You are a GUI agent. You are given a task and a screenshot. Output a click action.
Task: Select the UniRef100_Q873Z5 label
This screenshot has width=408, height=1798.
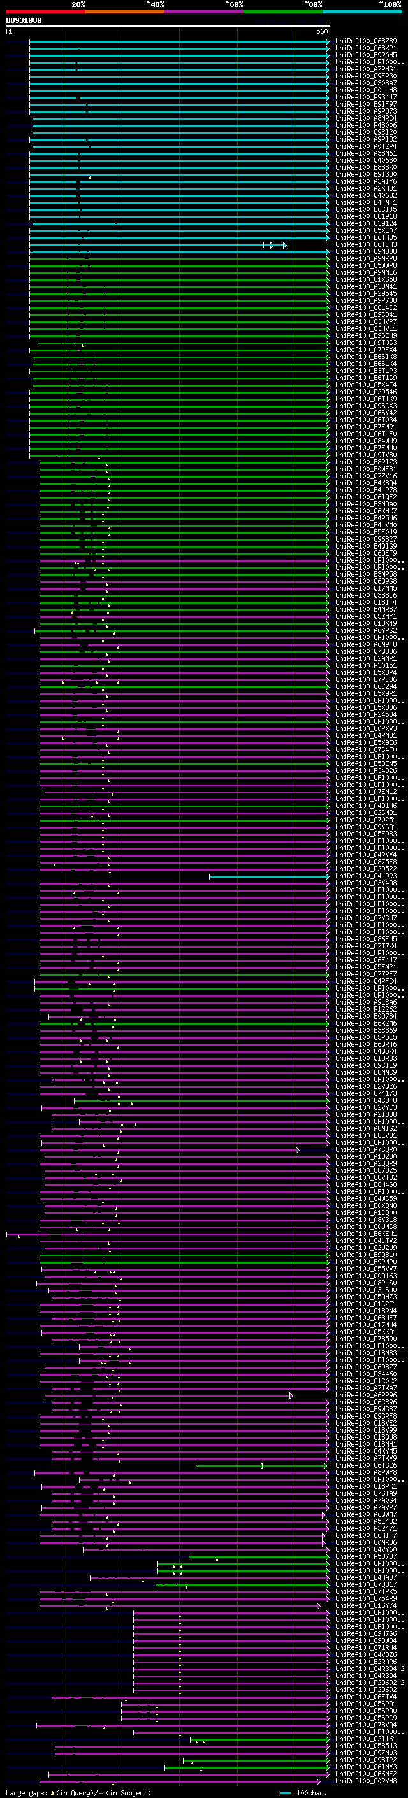pyautogui.click(x=366, y=1170)
